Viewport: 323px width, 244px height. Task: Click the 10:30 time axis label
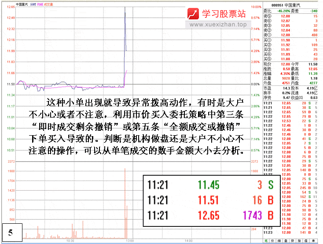coord(70,241)
